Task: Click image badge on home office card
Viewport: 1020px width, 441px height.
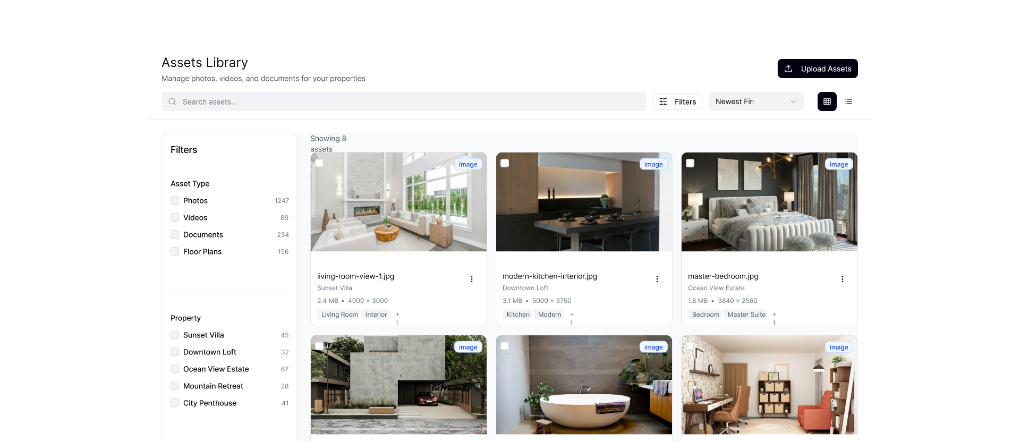Action: 839,347
